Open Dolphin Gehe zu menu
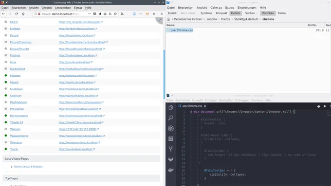Screen dimensions: 331x186 (216, 8)
